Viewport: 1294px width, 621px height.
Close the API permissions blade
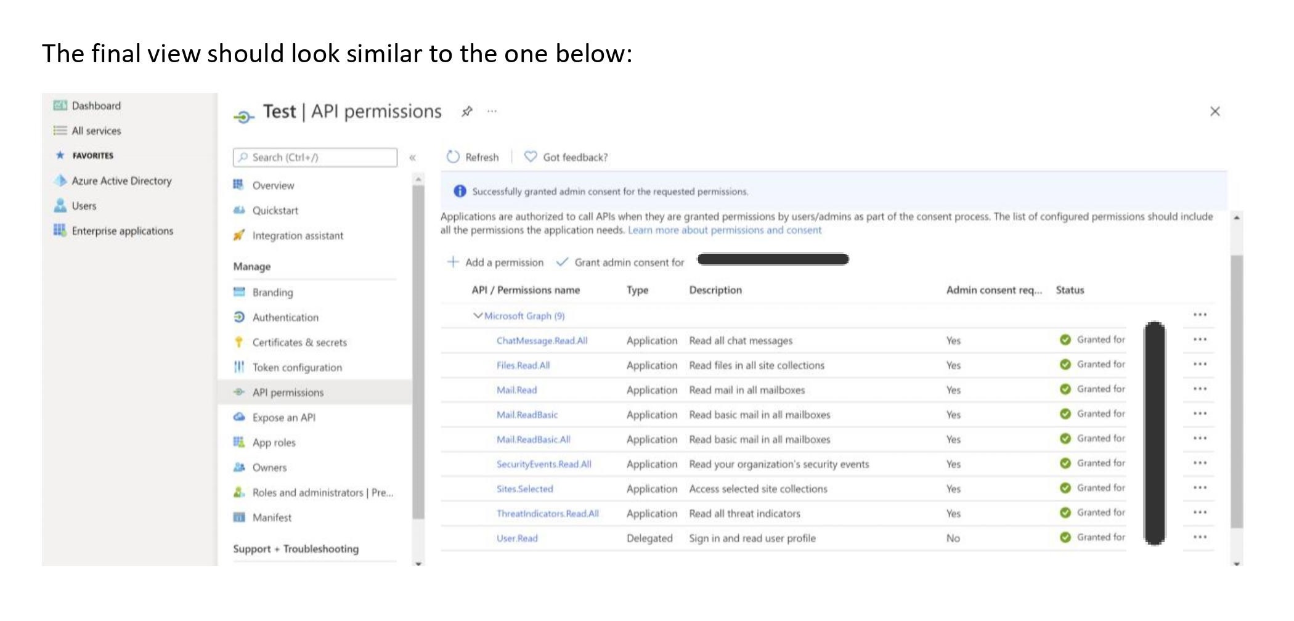pyautogui.click(x=1215, y=112)
